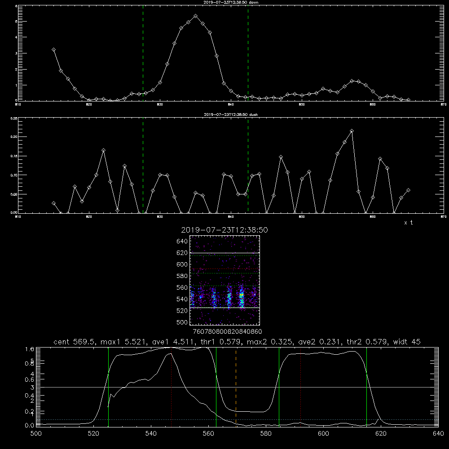Click the 'thr2 0.579' value

(368, 342)
